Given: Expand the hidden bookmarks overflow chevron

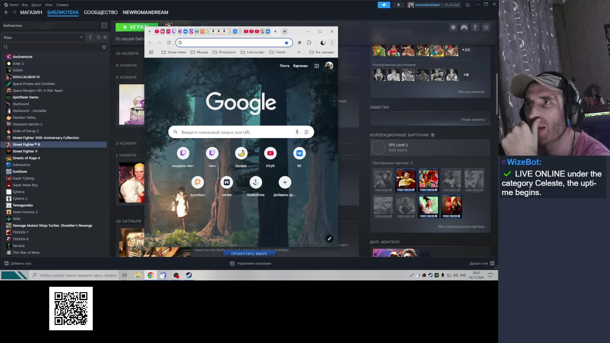Looking at the screenshot, I should pos(299,52).
